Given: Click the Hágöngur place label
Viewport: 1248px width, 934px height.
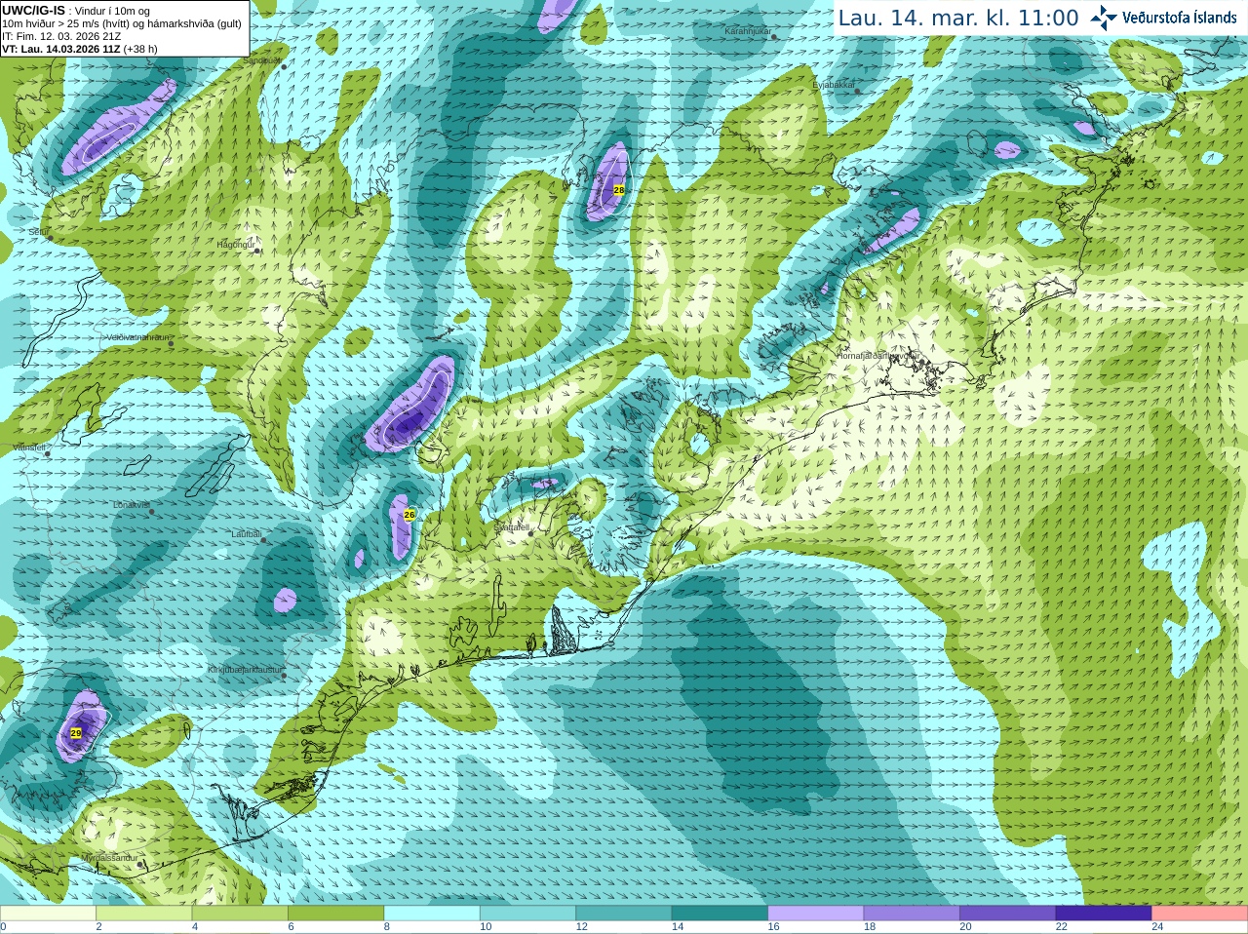Looking at the screenshot, I should (x=235, y=245).
